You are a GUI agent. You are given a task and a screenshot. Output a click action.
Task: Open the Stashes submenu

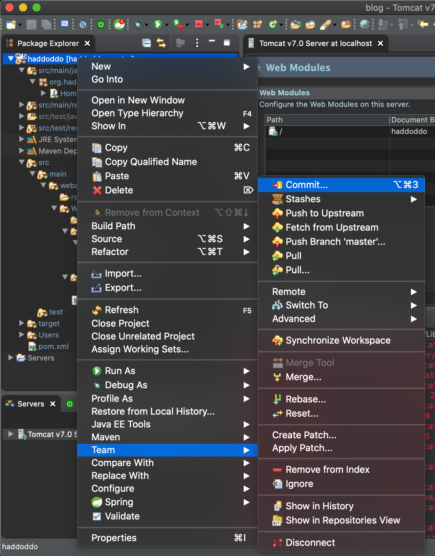[341, 199]
